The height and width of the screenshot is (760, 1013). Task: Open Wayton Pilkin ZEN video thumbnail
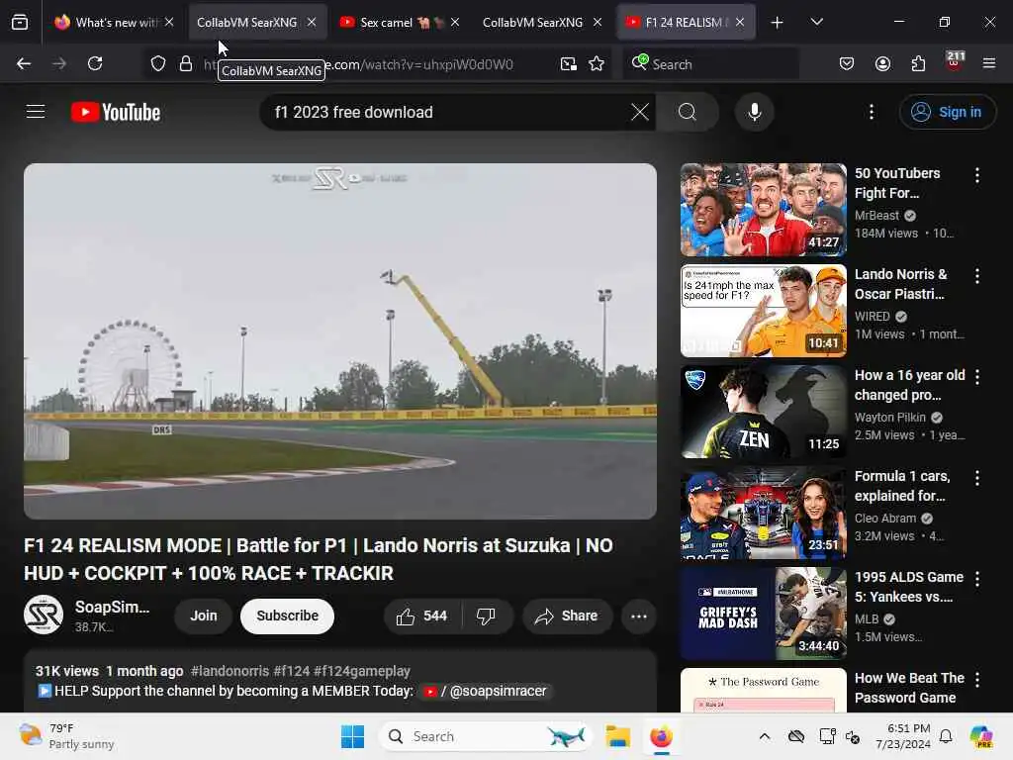click(763, 412)
